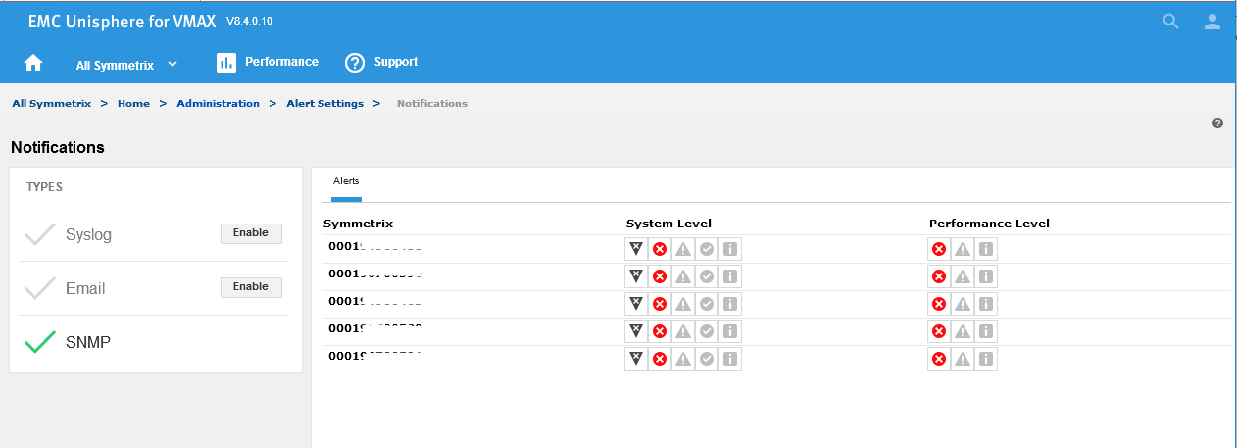Enable Email notifications button

click(251, 287)
